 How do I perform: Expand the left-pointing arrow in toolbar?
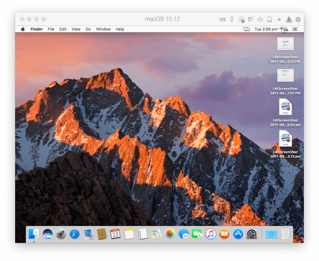pos(279,19)
